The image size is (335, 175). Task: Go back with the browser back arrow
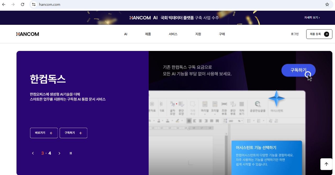click(4, 4)
